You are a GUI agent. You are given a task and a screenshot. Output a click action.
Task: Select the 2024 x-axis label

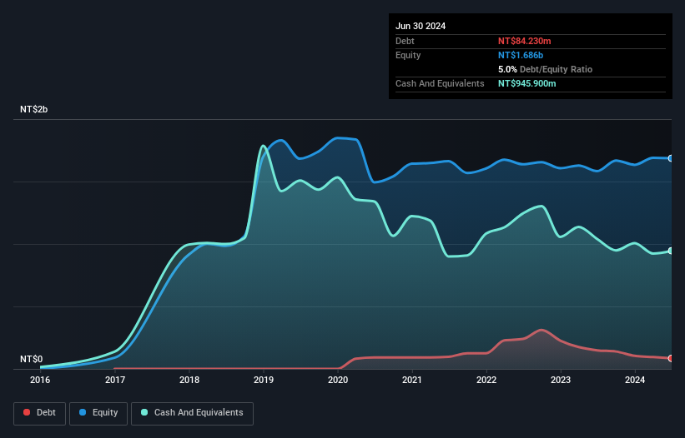point(635,380)
